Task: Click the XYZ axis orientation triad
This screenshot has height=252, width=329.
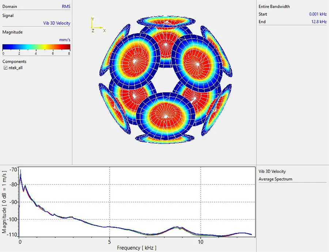Action: 97,25
